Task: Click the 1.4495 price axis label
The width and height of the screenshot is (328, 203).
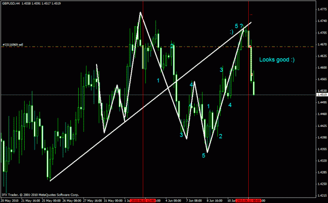Action: [x=322, y=102]
